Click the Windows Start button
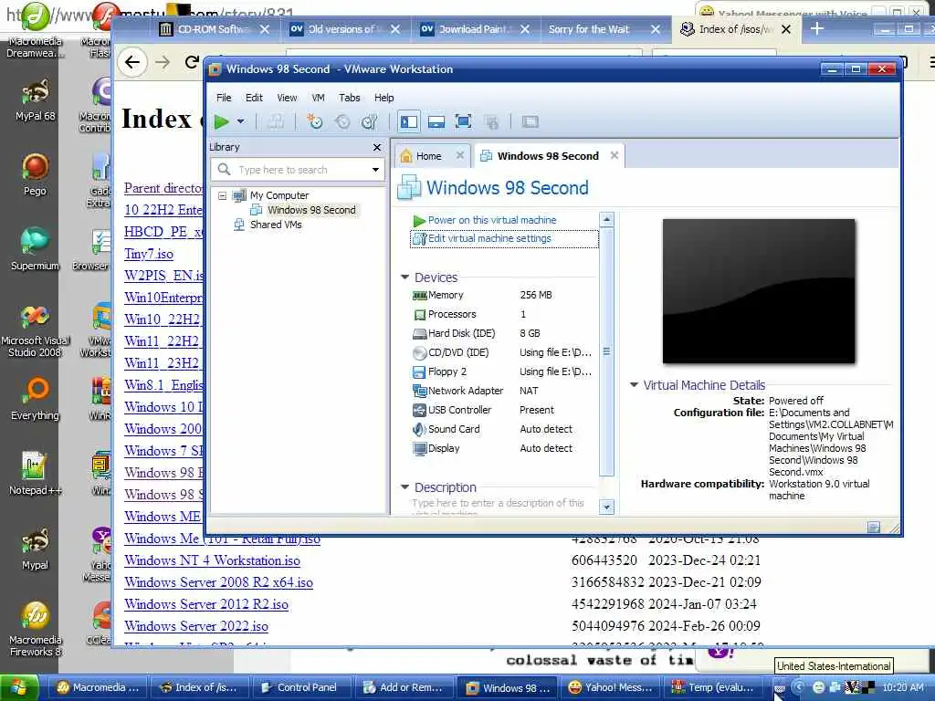 click(x=19, y=687)
